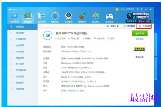
Task: Click the report icon for 生成报表
Action: click(140, 26)
